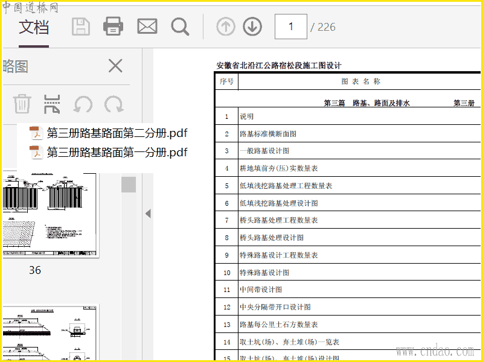Select thumbnail below page 36
Viewport: 483px width, 362px height.
(x=51, y=332)
